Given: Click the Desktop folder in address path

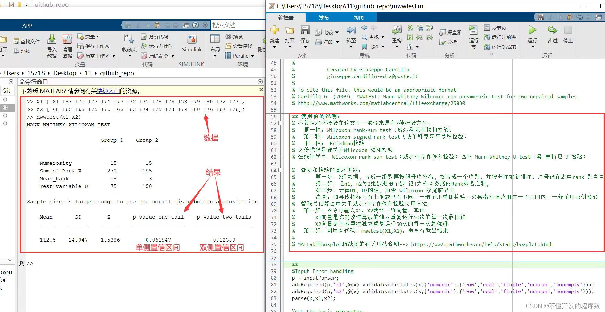Looking at the screenshot, I should click(x=65, y=73).
